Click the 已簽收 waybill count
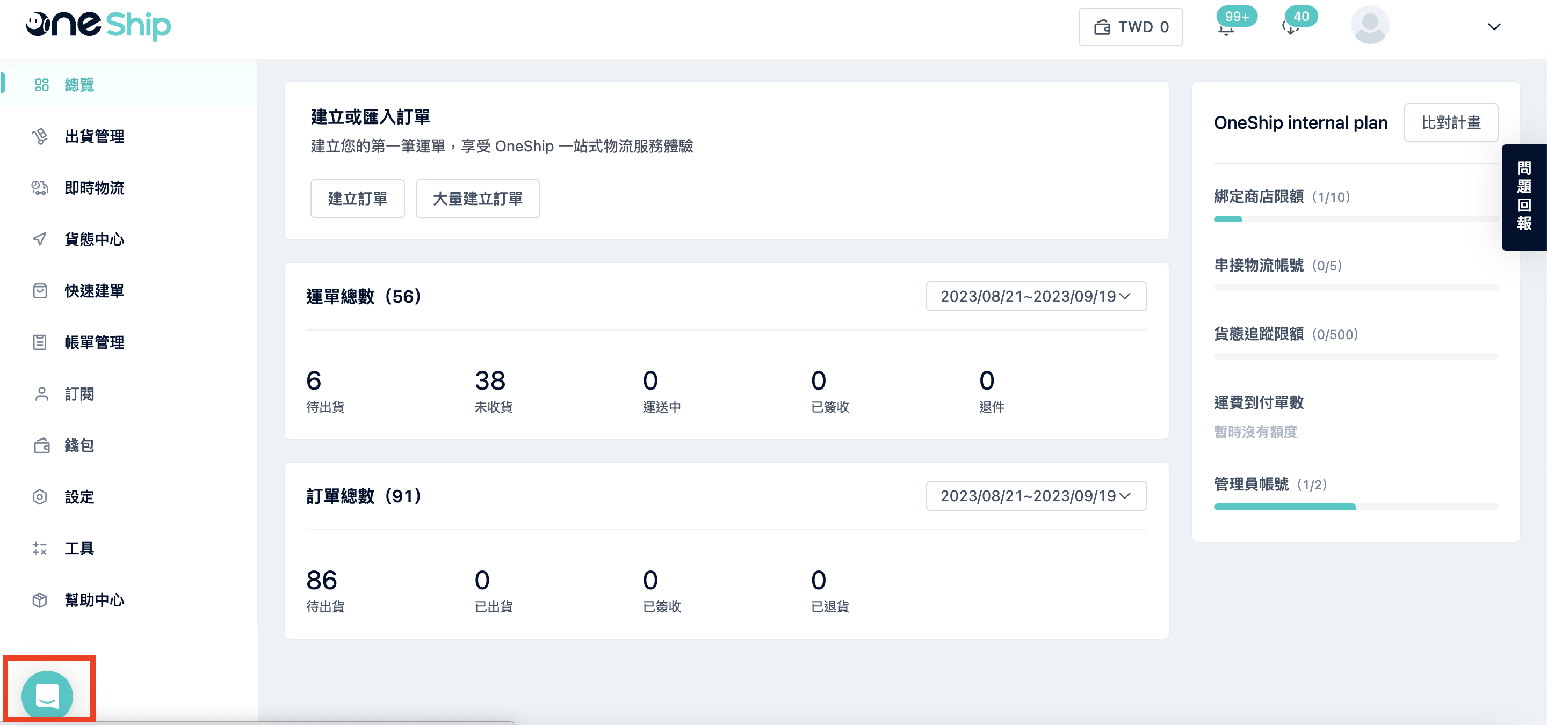 pos(830,391)
